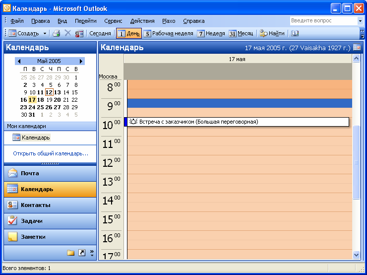Select May 20 in mini calendar

coord(58,100)
